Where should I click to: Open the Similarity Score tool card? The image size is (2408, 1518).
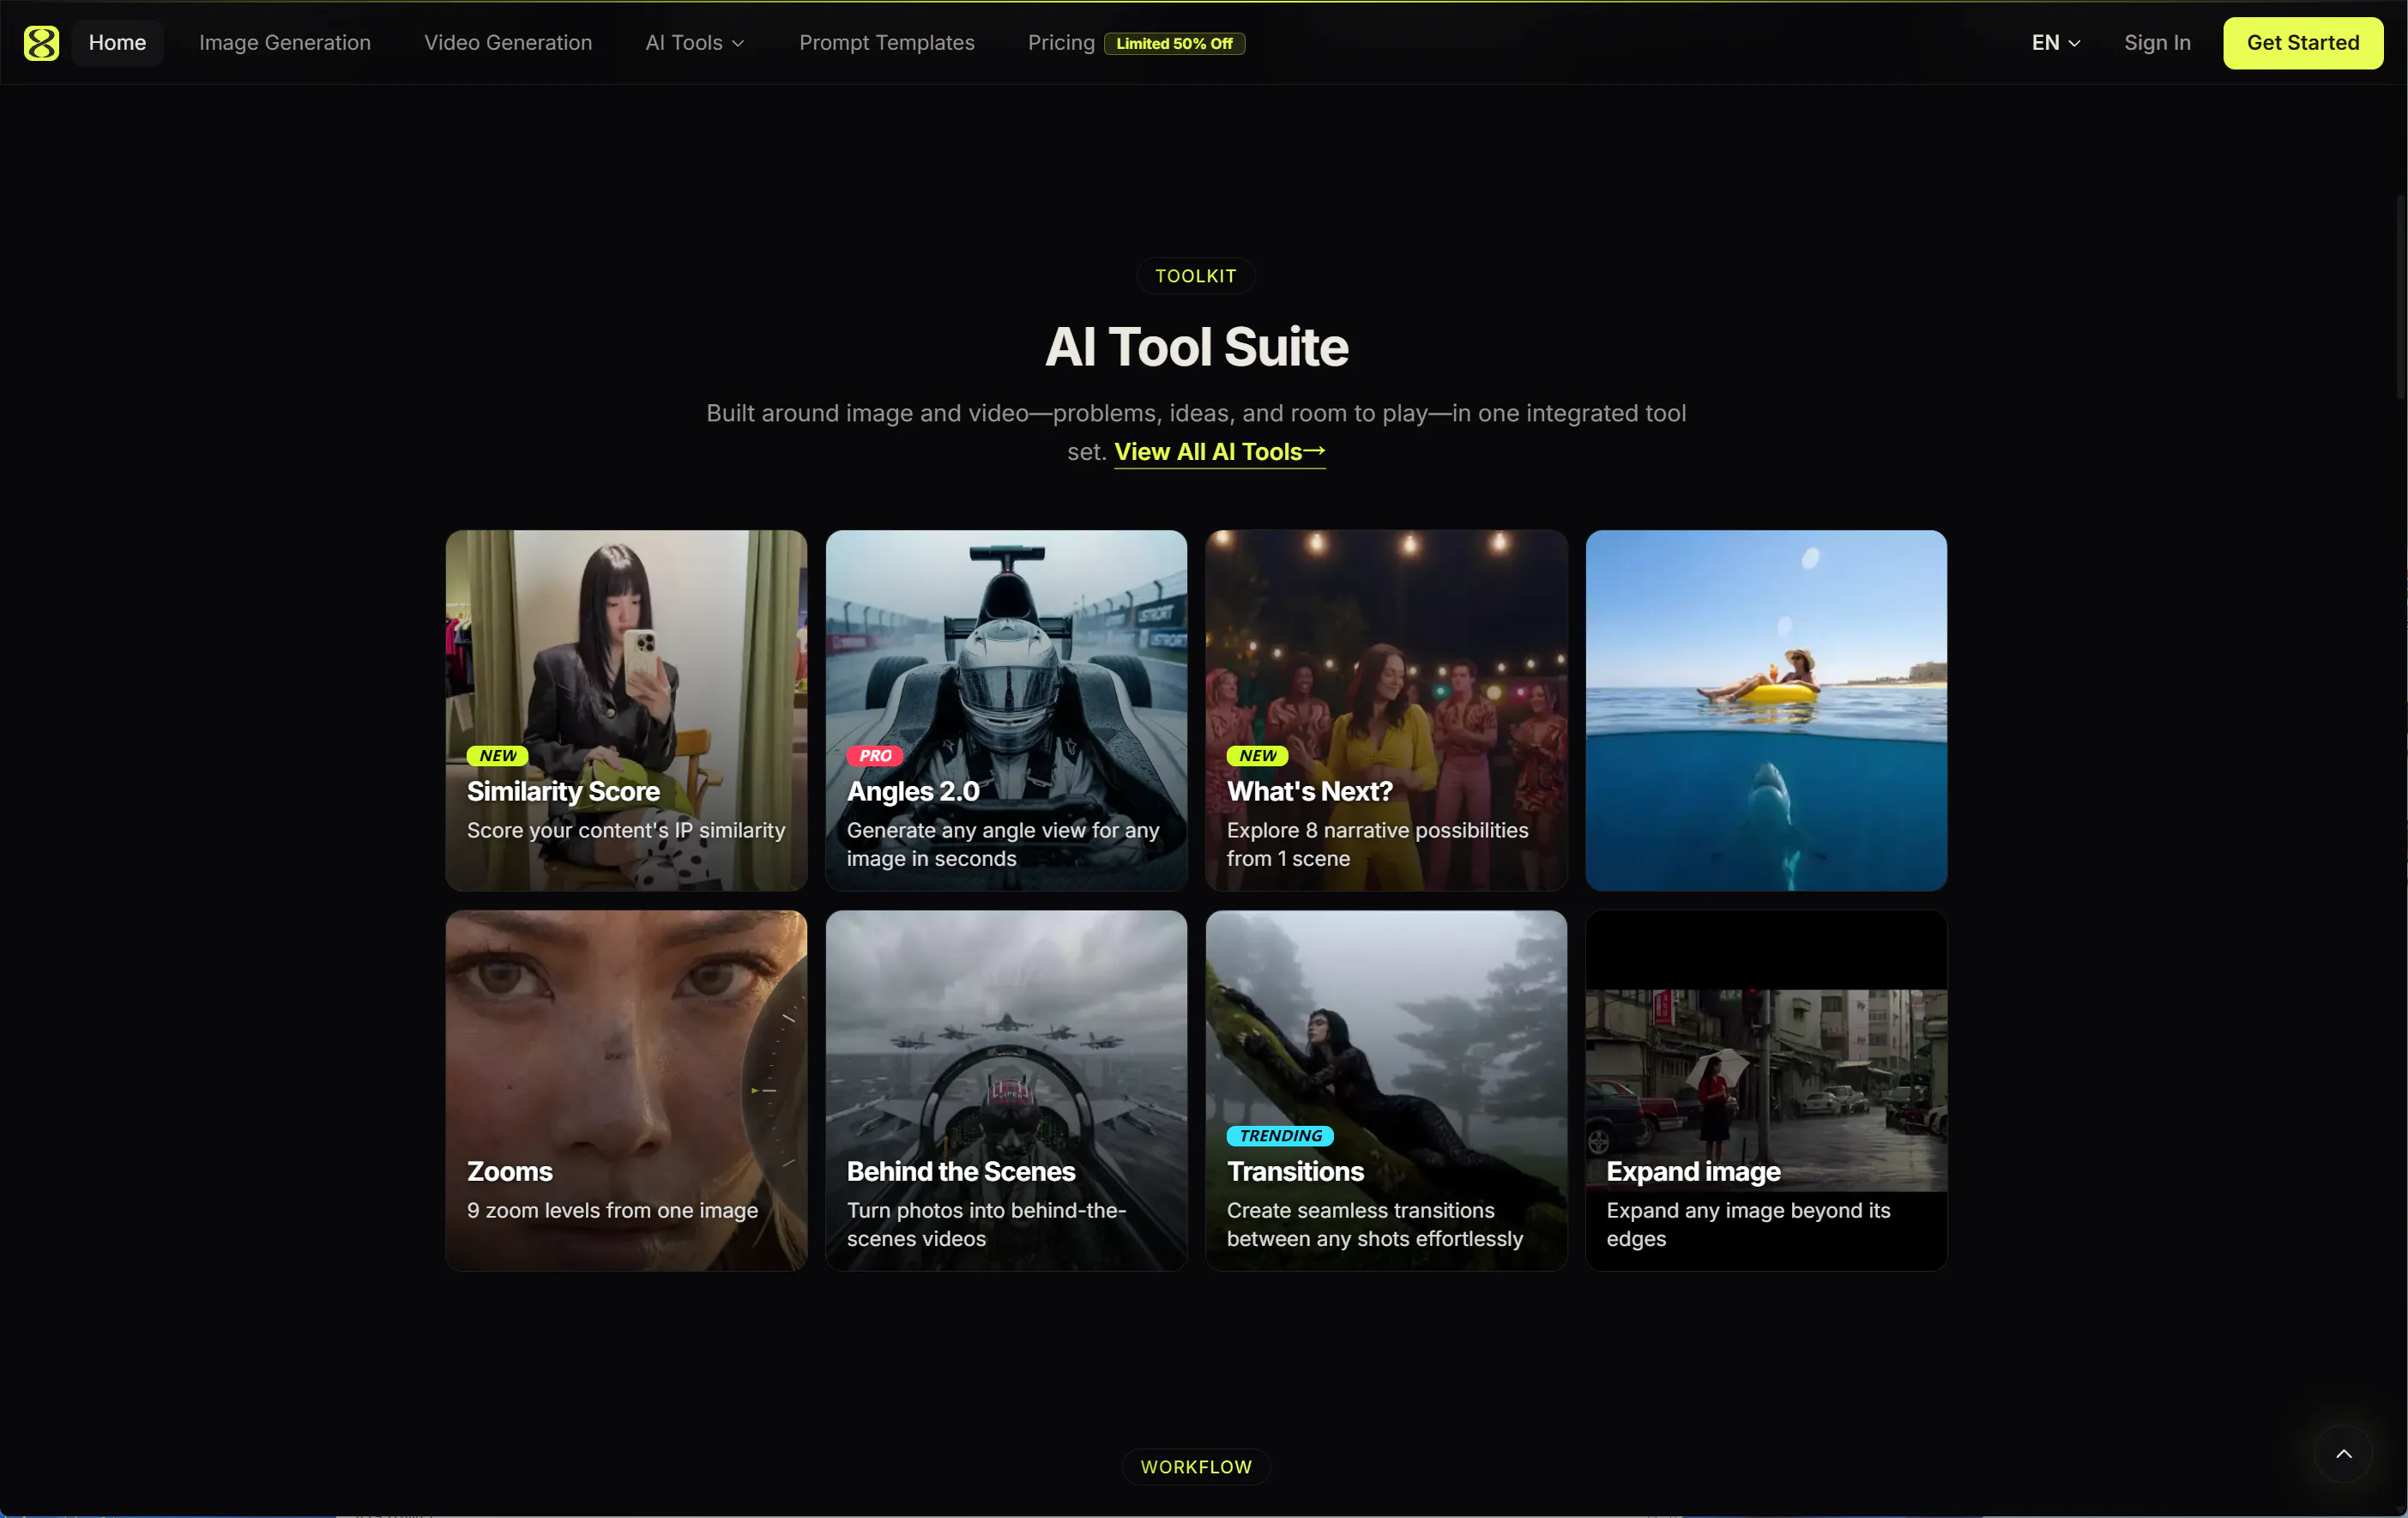click(x=626, y=711)
